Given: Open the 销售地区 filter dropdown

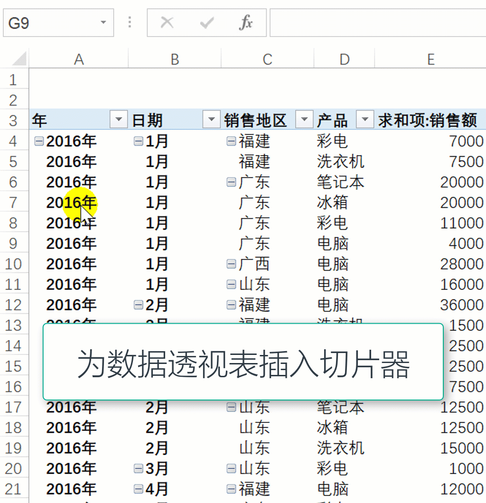Looking at the screenshot, I should (304, 121).
